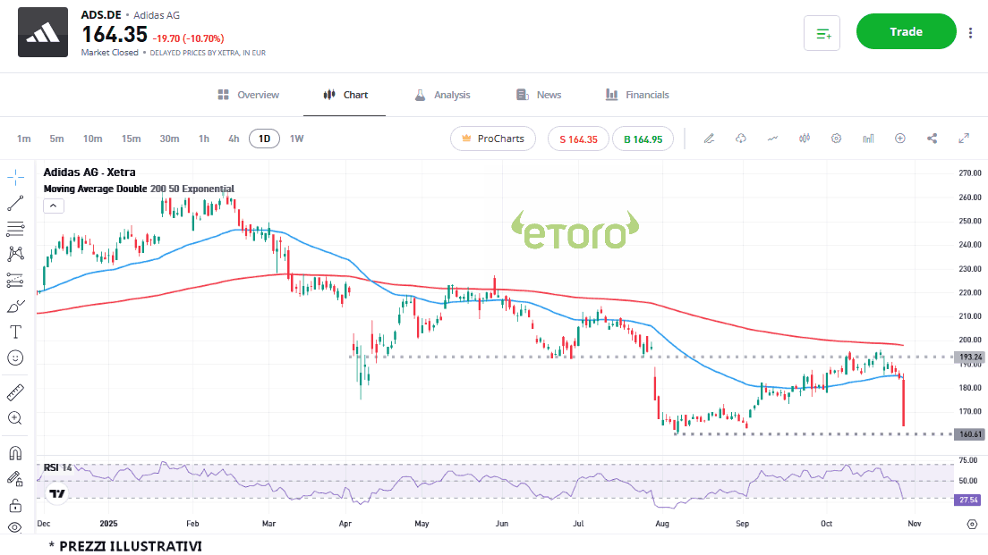Open the add-to-watchlist list button
Viewport: 988px width, 555px height.
tap(822, 33)
